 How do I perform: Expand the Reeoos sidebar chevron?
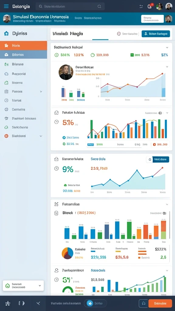tap(41, 92)
